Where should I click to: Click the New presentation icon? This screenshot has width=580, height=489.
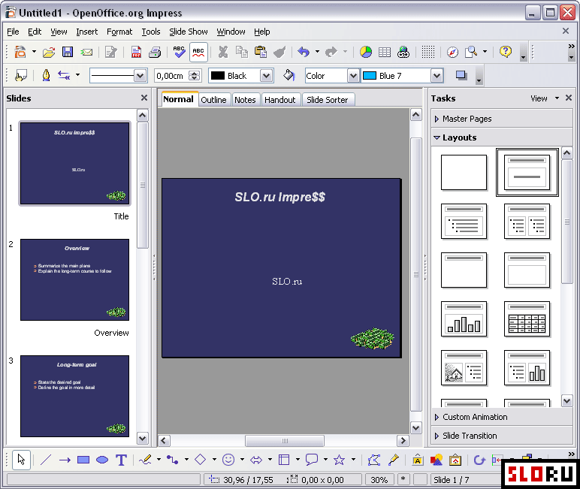pos(20,52)
